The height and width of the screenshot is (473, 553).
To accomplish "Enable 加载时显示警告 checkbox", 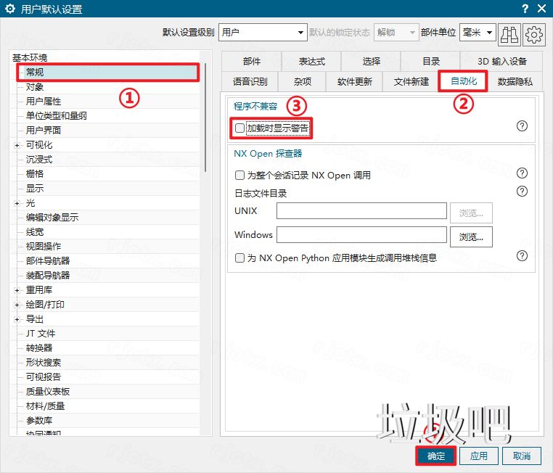I will 239,128.
